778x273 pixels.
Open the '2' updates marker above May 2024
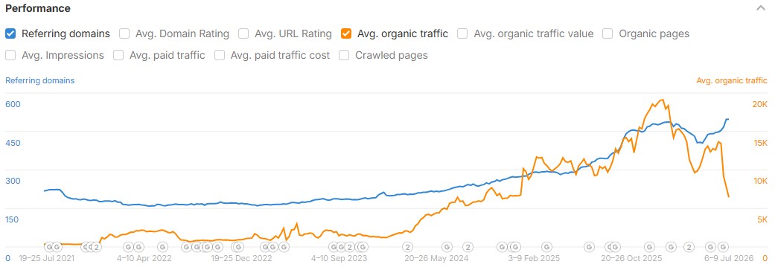pyautogui.click(x=407, y=247)
